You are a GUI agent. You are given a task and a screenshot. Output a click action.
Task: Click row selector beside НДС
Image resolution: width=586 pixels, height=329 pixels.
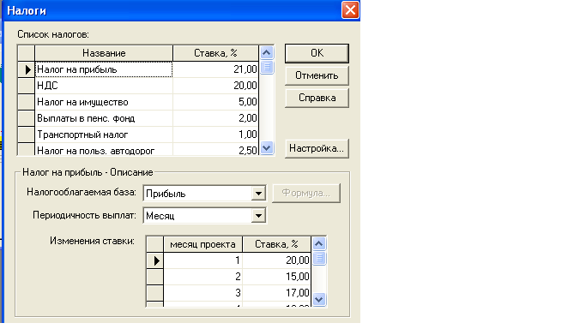[27, 86]
